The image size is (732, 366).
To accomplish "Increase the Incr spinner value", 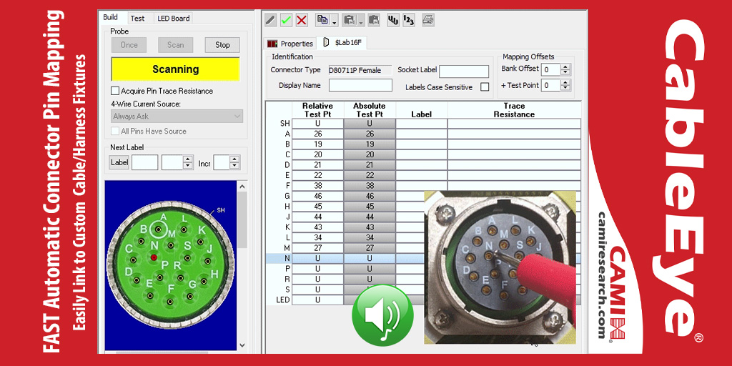I will (234, 159).
